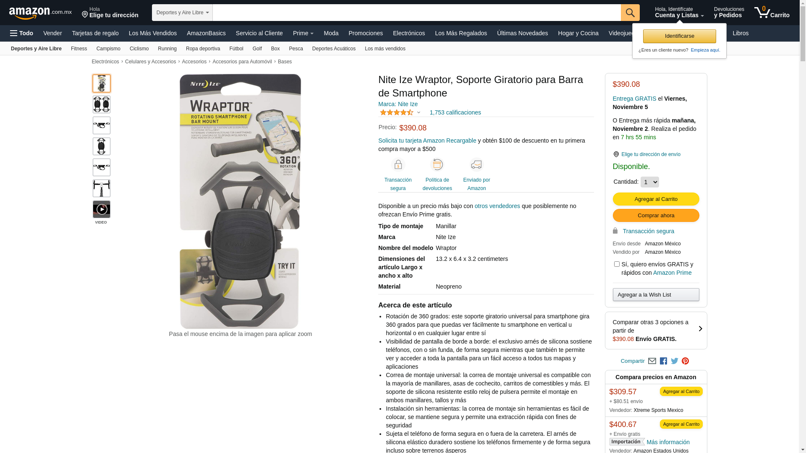
Task: Click the Amazon.com.mx logo
Action: click(40, 13)
